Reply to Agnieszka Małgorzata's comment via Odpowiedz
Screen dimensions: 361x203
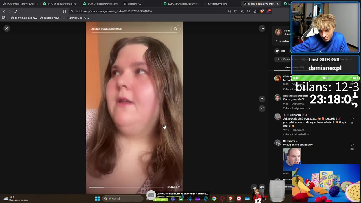298,103
